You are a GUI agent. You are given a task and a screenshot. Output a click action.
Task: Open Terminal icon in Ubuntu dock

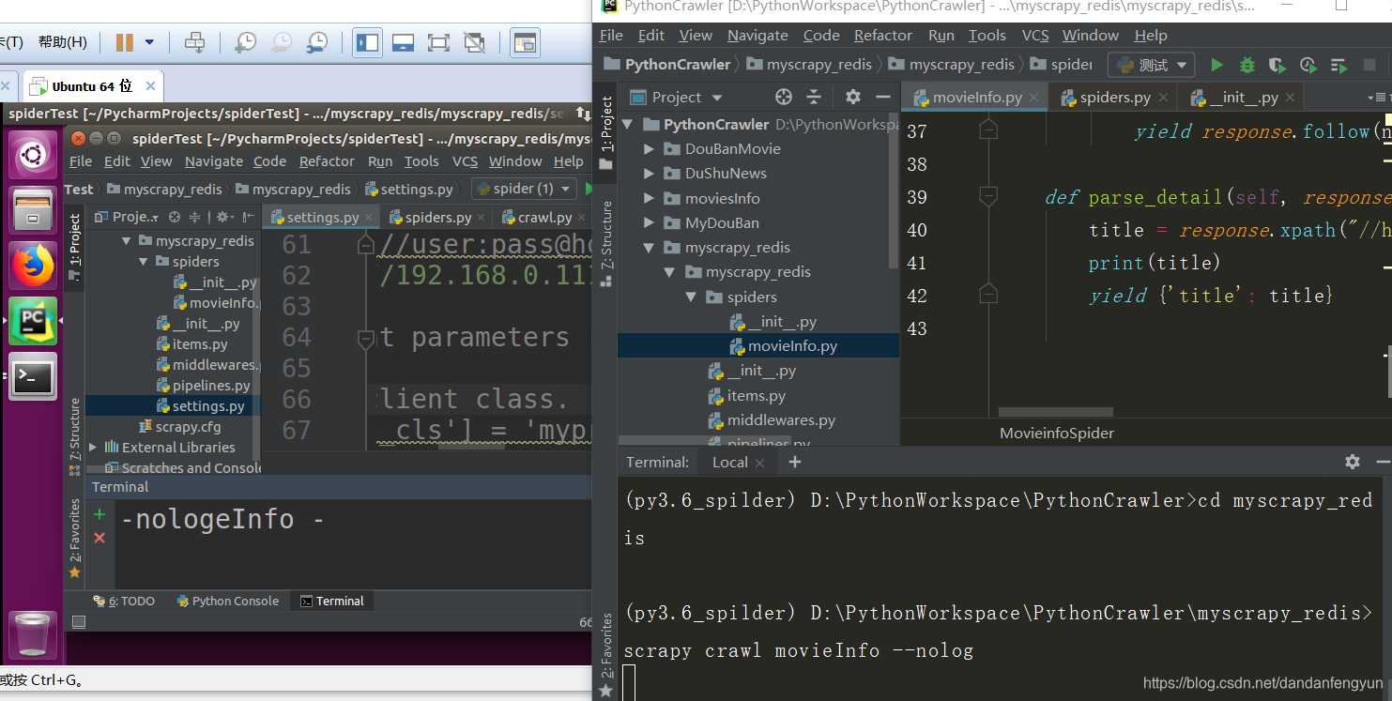[x=33, y=376]
